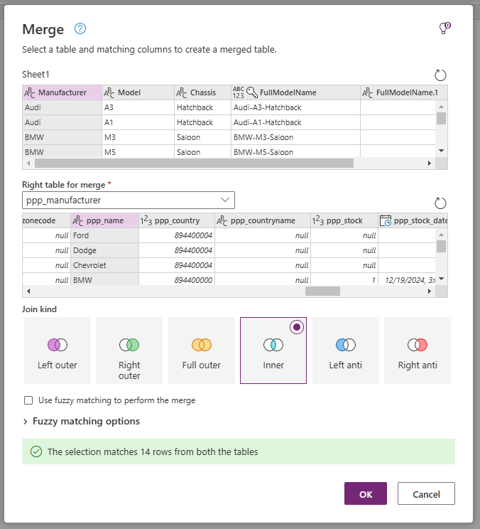
Task: Click the Merge help question mark icon
Action: coord(80,28)
